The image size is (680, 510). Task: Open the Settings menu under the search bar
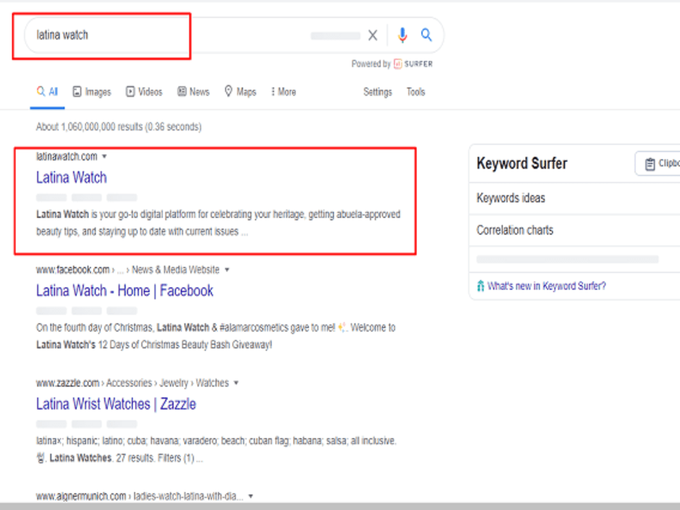click(x=377, y=92)
